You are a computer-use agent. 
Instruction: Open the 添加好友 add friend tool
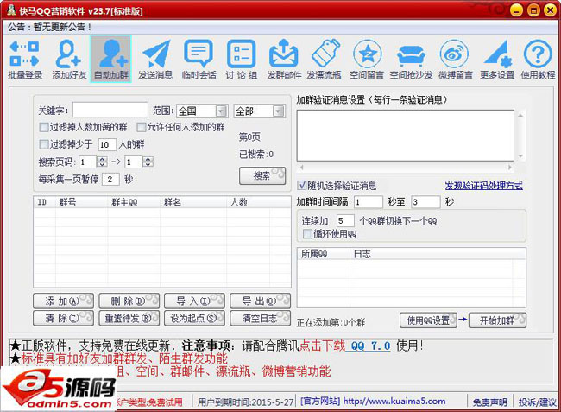pyautogui.click(x=69, y=60)
